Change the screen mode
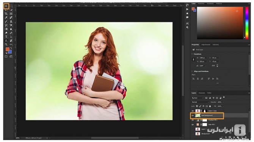 [x=11, y=57]
